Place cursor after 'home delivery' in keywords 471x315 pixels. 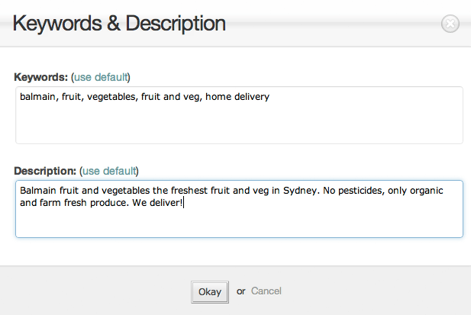pos(270,97)
